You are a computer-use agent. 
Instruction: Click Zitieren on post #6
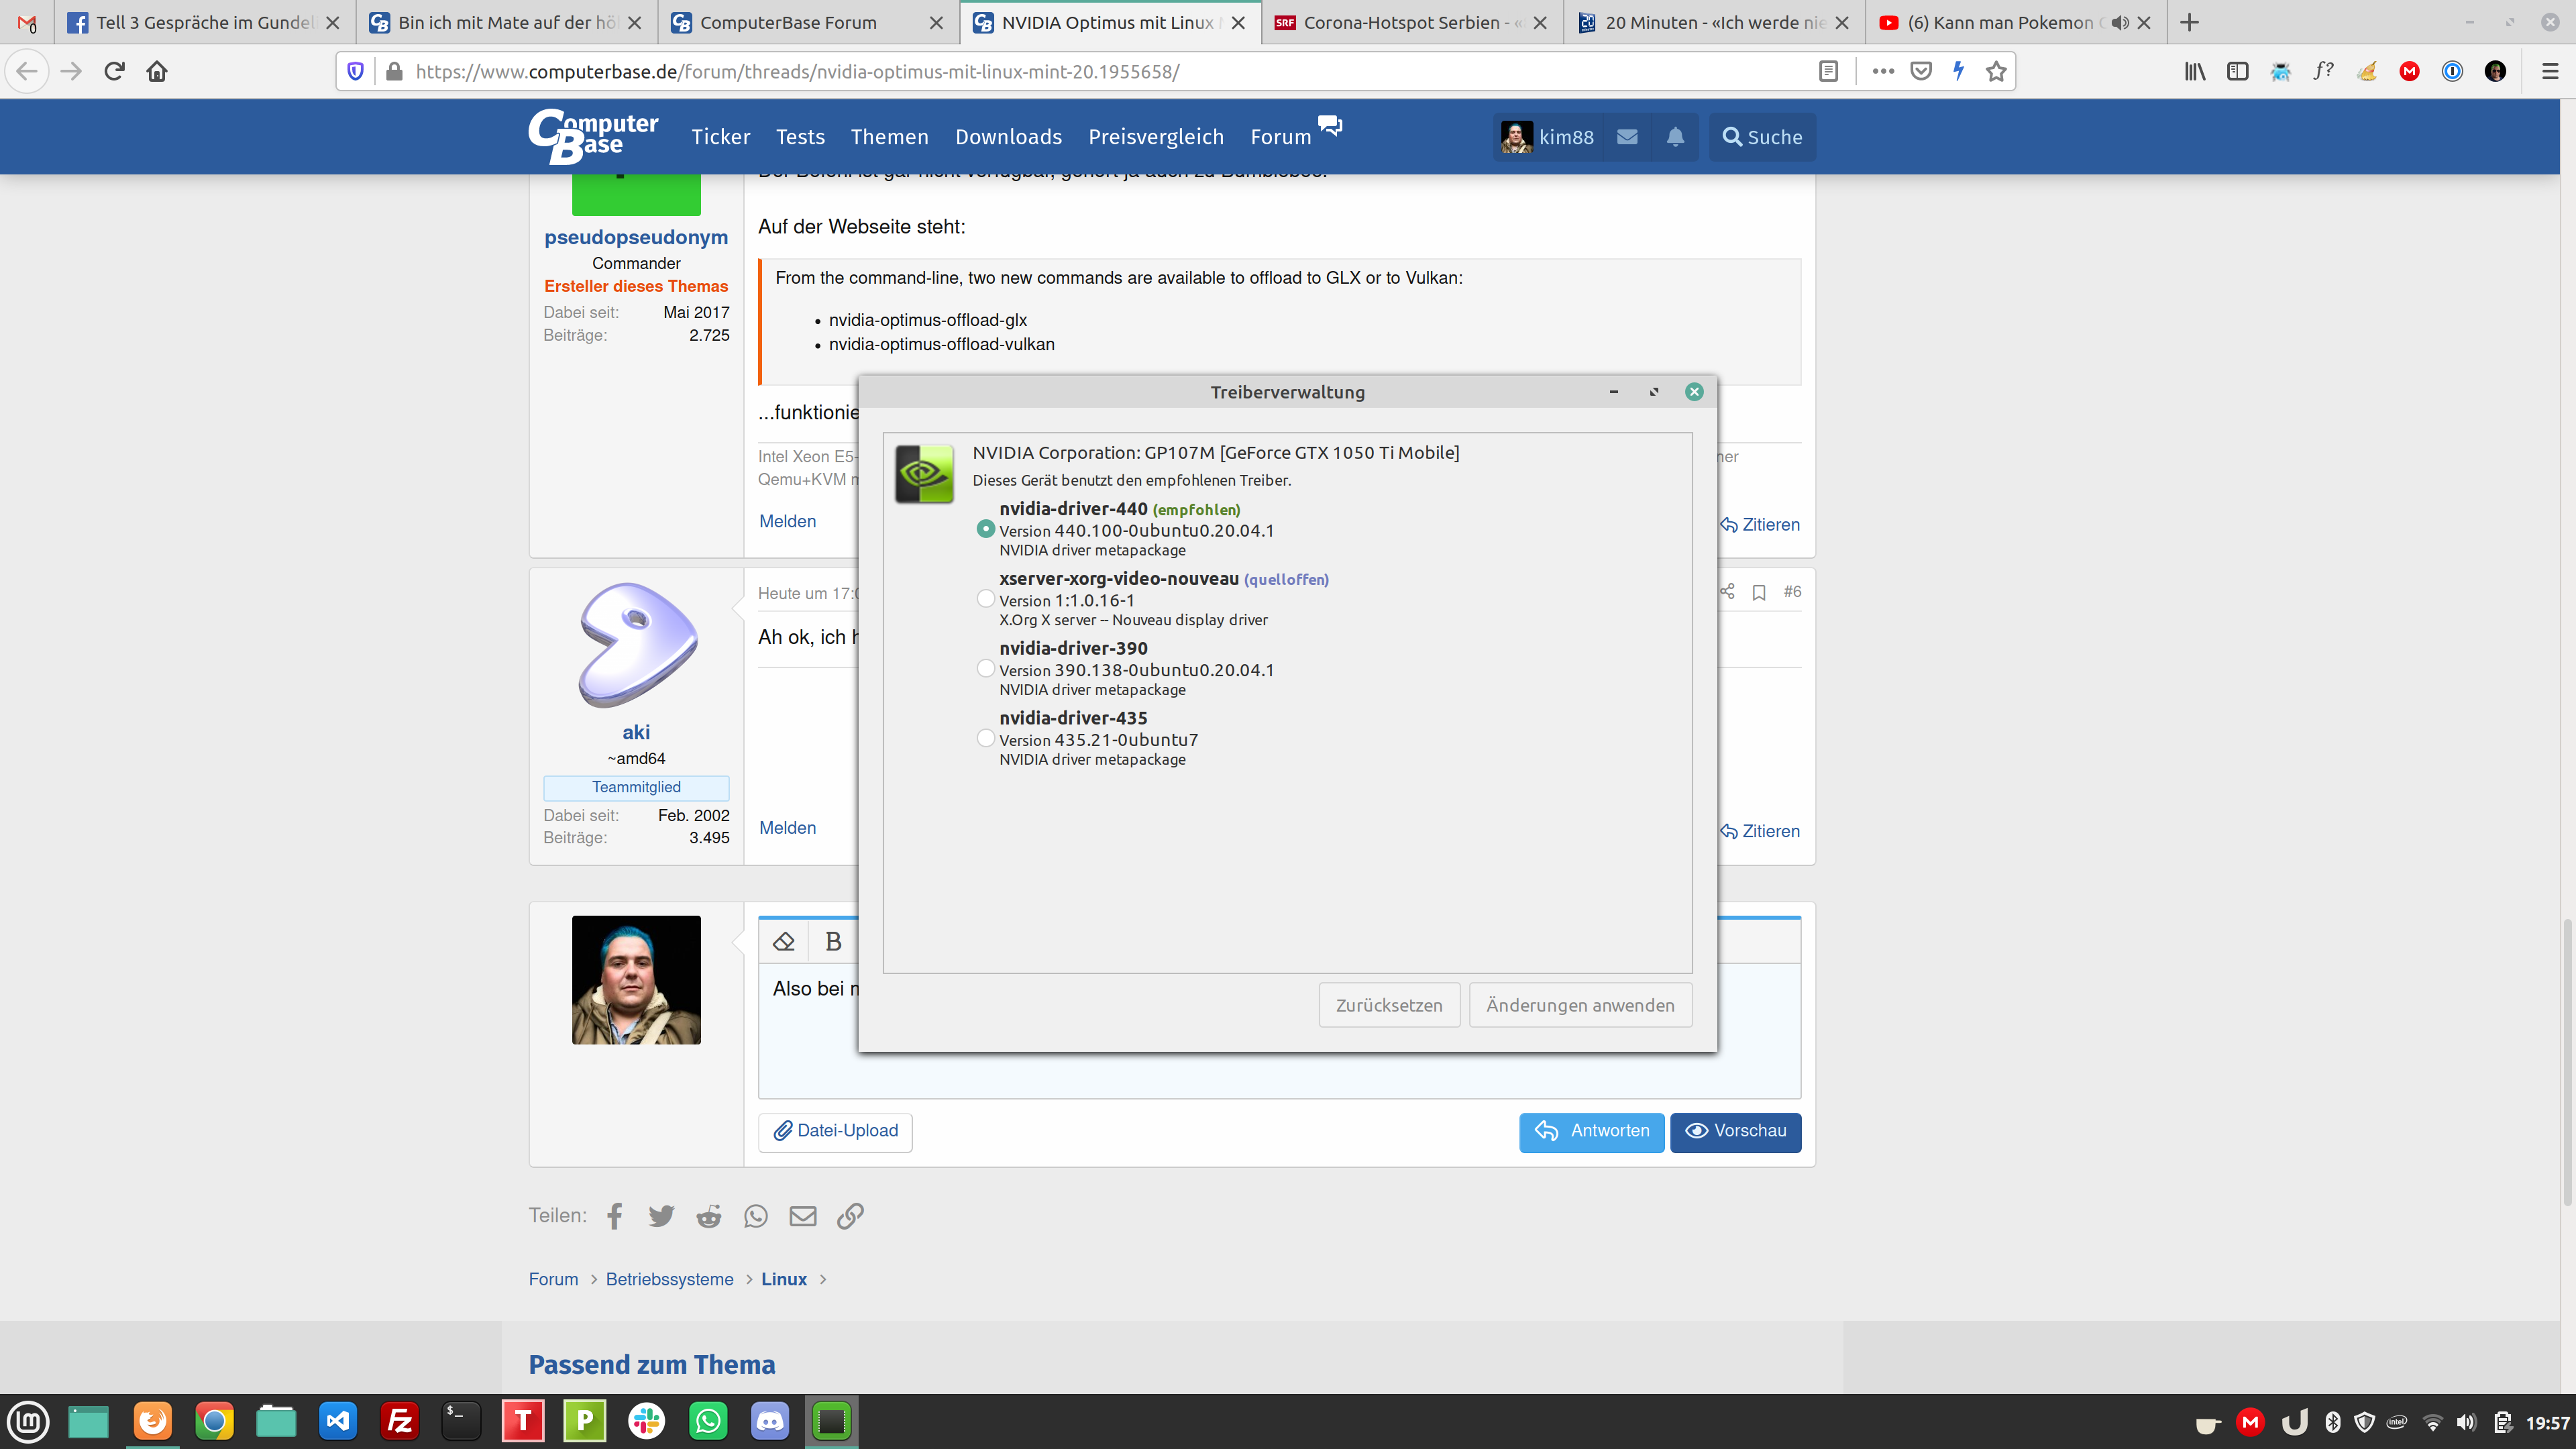pyautogui.click(x=1760, y=831)
